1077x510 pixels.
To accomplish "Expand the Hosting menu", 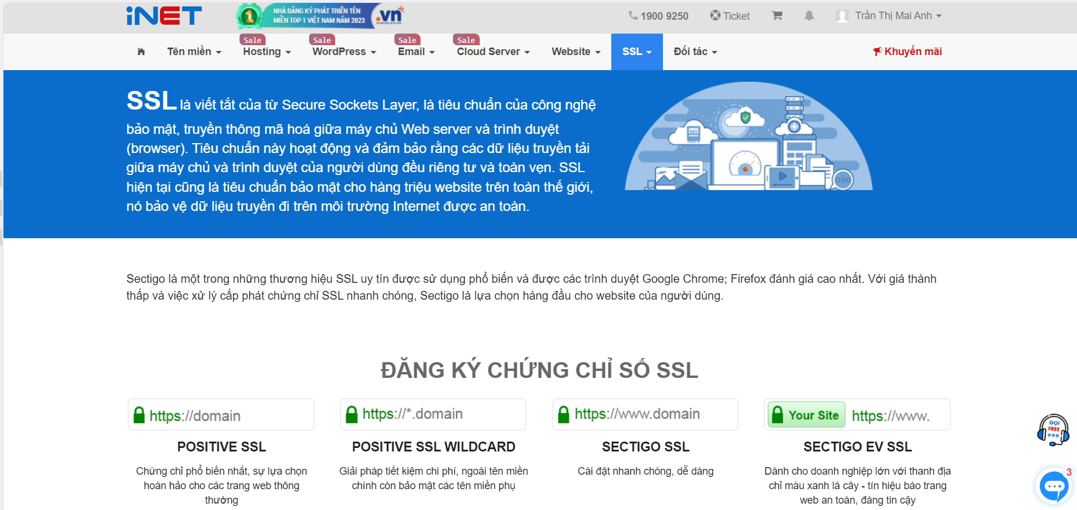I will 267,52.
